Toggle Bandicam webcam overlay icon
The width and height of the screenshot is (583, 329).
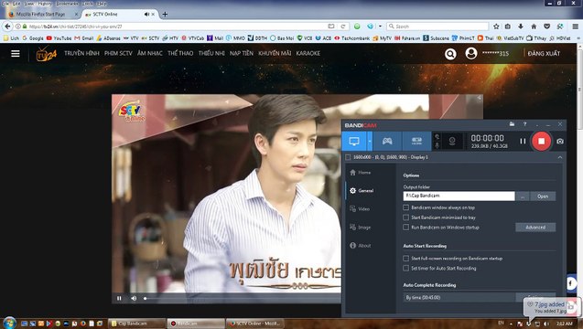pos(452,141)
